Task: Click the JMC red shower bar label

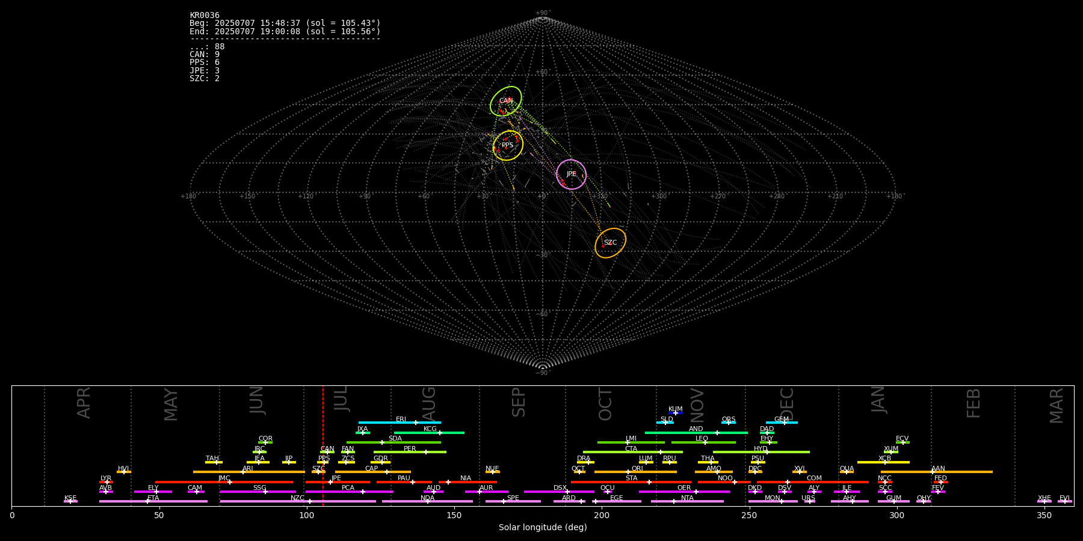Action: pos(224,478)
